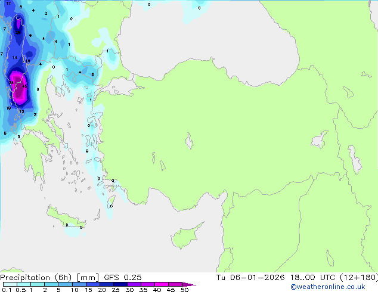
Task: Pick the legend swatch between 10 and 15
Action: click(79, 284)
